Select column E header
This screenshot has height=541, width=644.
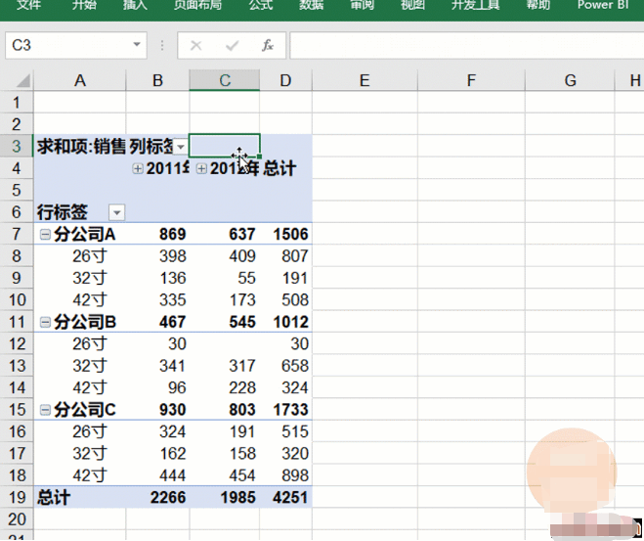pos(365,80)
